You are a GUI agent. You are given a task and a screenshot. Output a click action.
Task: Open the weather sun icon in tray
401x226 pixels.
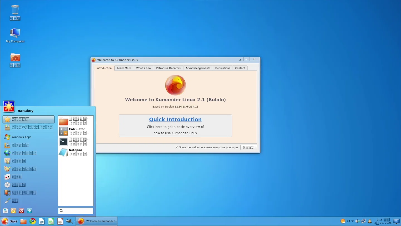343,221
